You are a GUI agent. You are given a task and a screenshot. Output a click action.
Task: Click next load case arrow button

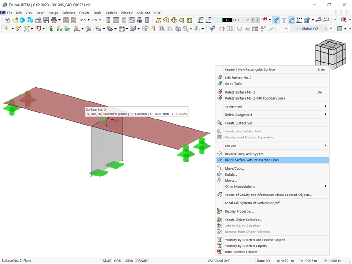tap(258, 20)
